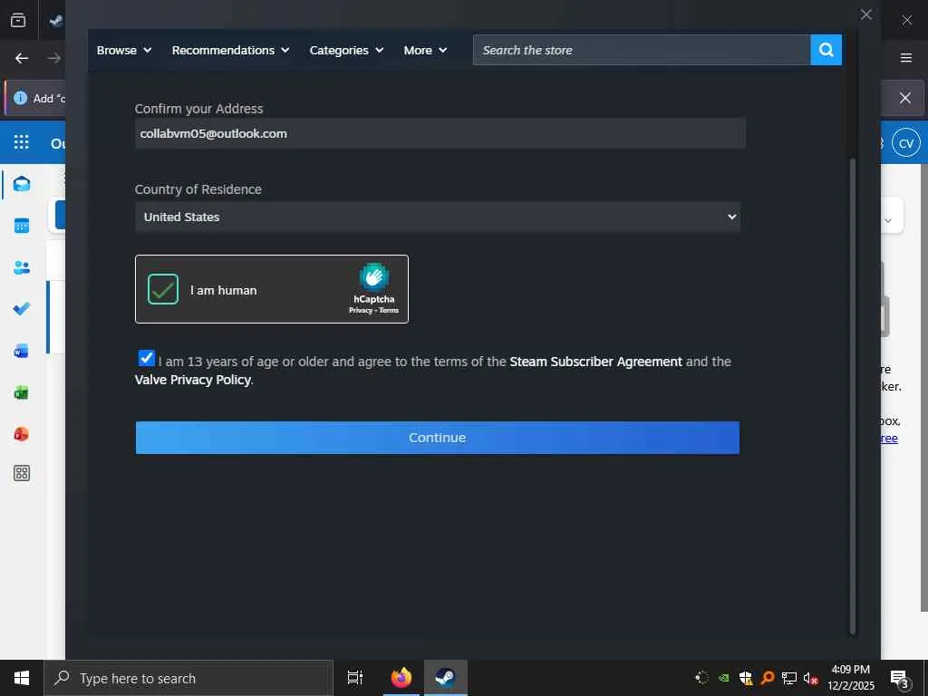The image size is (928, 696).
Task: Open Firefox tab overview box icon
Action: pos(18,20)
